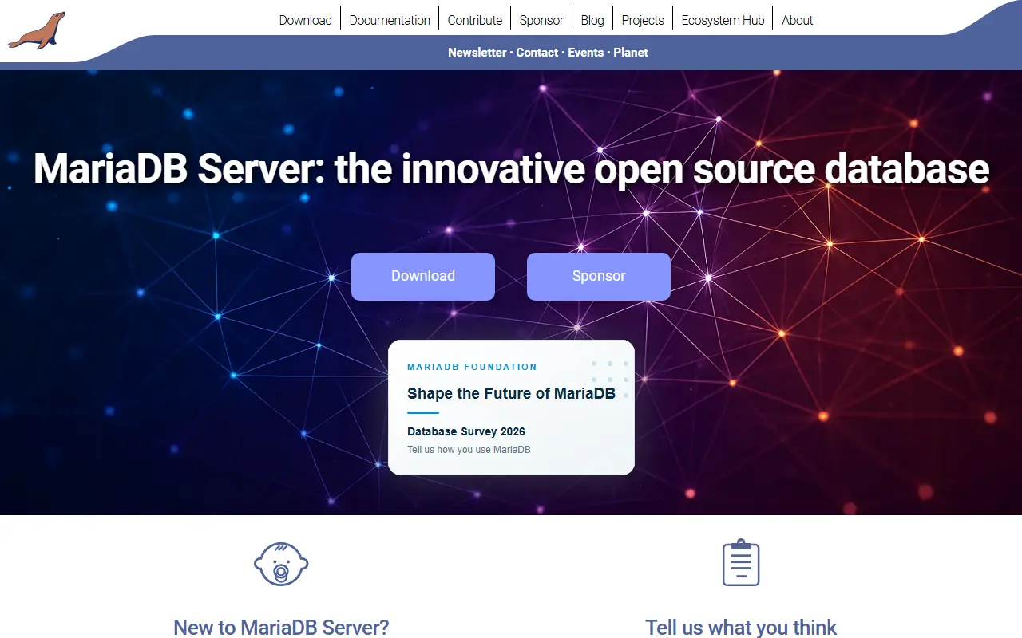Image resolution: width=1022 pixels, height=638 pixels.
Task: Click the MARIADB FOUNDATION label
Action: click(472, 367)
